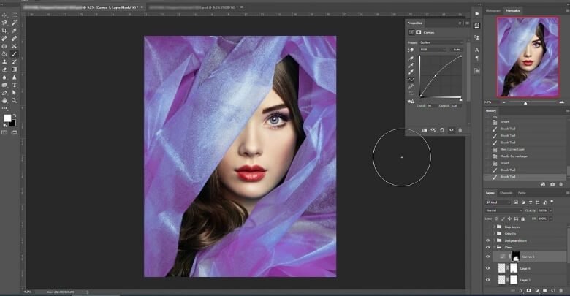Open the Curves Preset dropdown
This screenshot has height=296, width=570.
pos(441,42)
